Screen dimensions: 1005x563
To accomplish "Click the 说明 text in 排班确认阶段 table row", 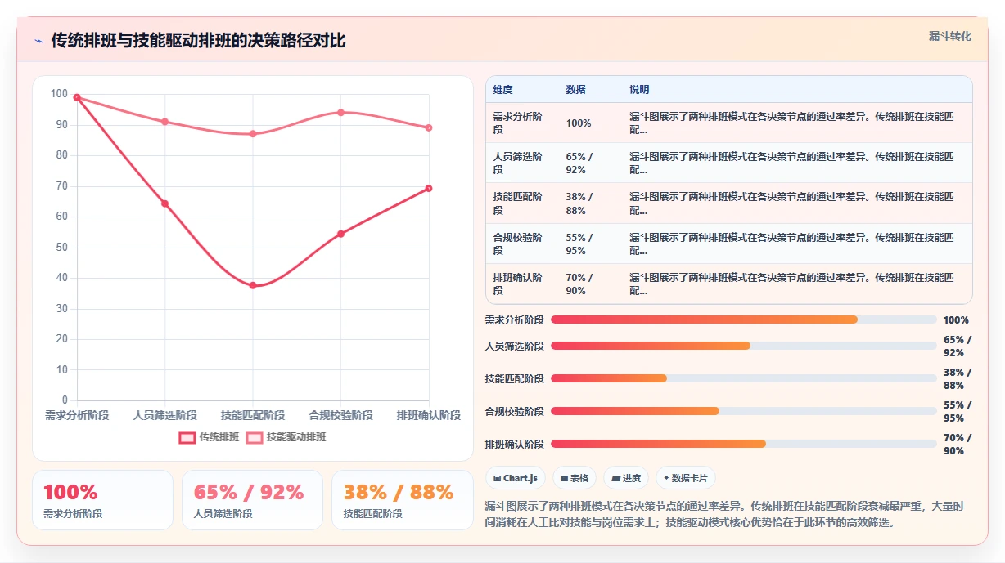I will point(791,284).
